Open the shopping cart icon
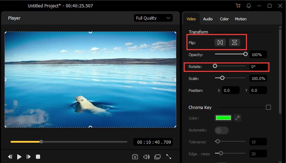Screen dimensions: 286x163 [x=238, y=6]
